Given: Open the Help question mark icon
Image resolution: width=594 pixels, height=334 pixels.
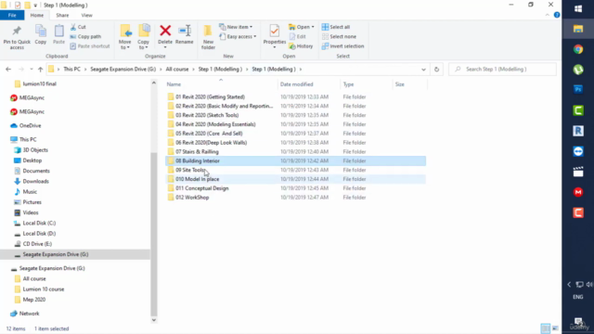Looking at the screenshot, I should click(x=557, y=15).
